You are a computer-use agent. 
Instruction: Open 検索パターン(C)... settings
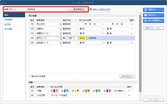(153, 28)
